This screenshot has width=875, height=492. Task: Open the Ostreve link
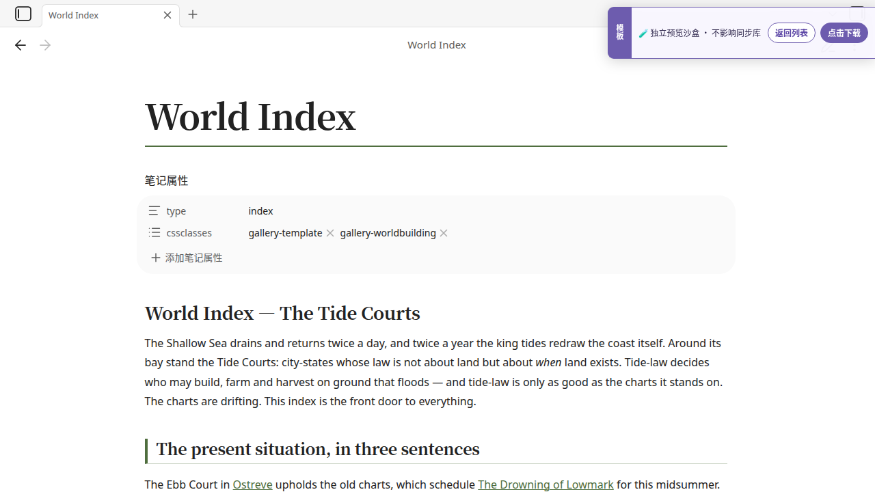tap(252, 484)
